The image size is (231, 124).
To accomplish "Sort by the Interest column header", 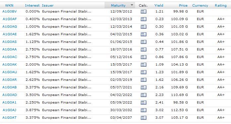I will (32, 5).
